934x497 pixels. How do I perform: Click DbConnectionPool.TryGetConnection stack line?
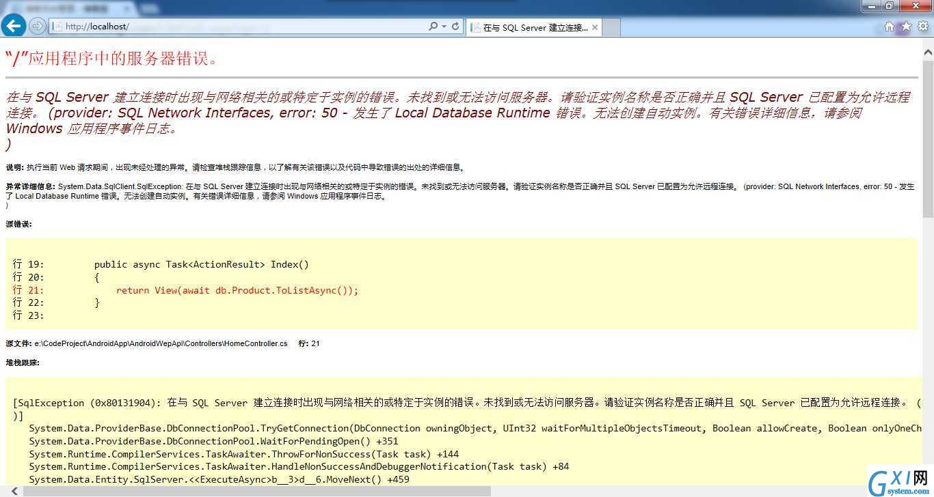click(475, 428)
